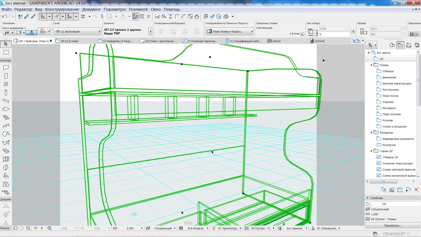The height and width of the screenshot is (237, 421).
Task: Pick the Stair tool
Action: [x=6, y=117]
